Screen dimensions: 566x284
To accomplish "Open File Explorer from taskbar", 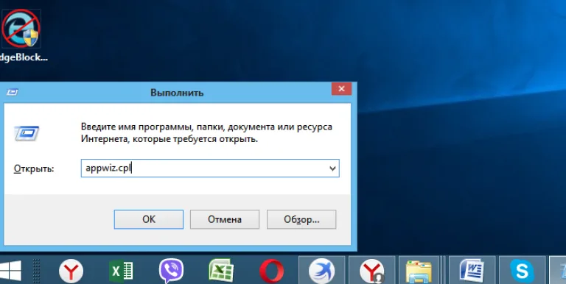I will coord(419,270).
